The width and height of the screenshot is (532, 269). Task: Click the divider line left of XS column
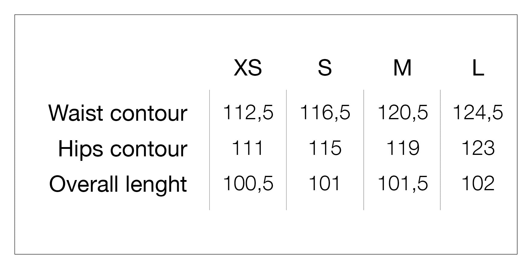210,150
